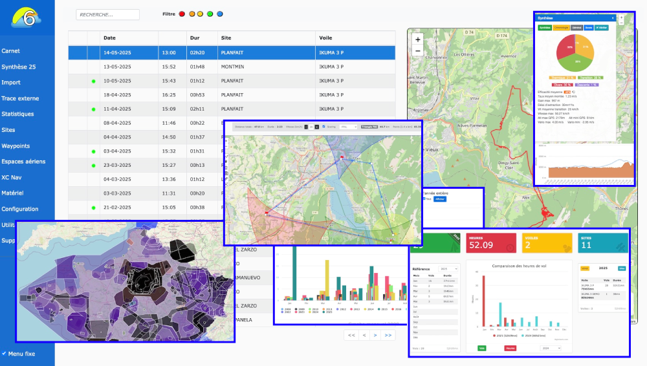Image resolution: width=647 pixels, height=366 pixels.
Task: Open Sites in the sidebar
Action: [x=8, y=130]
